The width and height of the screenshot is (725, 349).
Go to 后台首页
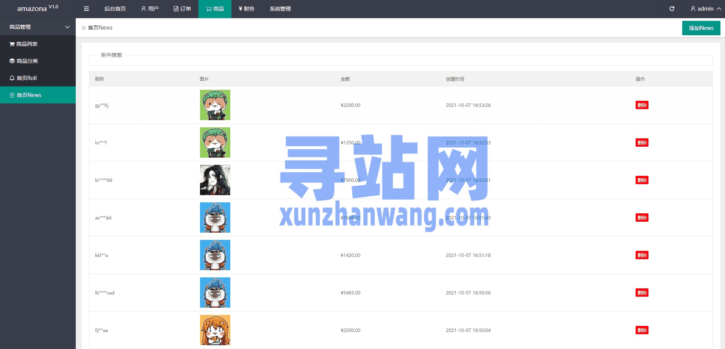tap(115, 9)
